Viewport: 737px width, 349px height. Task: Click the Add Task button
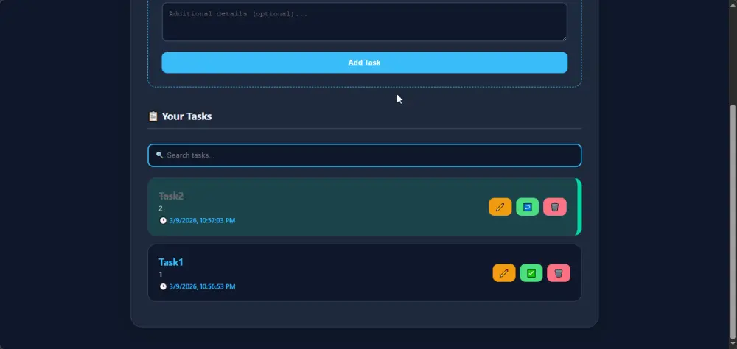tap(364, 63)
